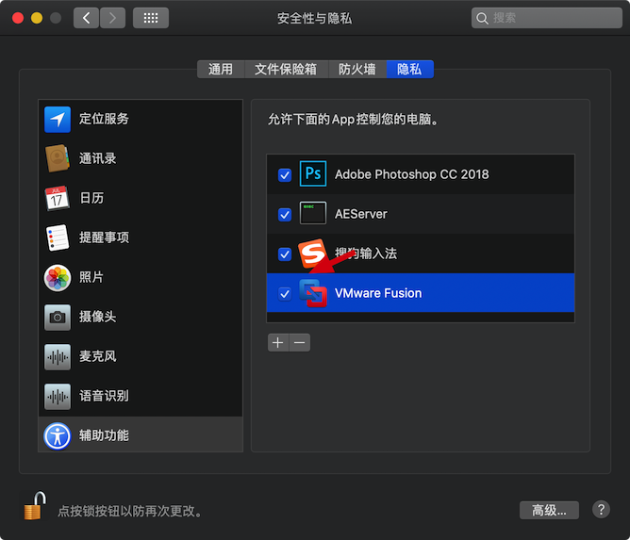Click the Sogou input method icon
This screenshot has width=630, height=540.
[x=312, y=254]
